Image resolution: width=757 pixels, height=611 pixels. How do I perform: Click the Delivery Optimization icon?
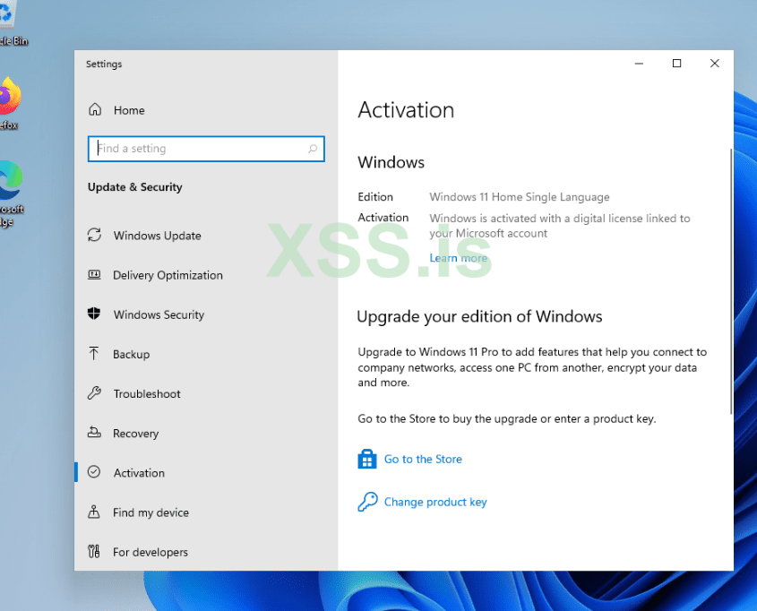click(94, 275)
